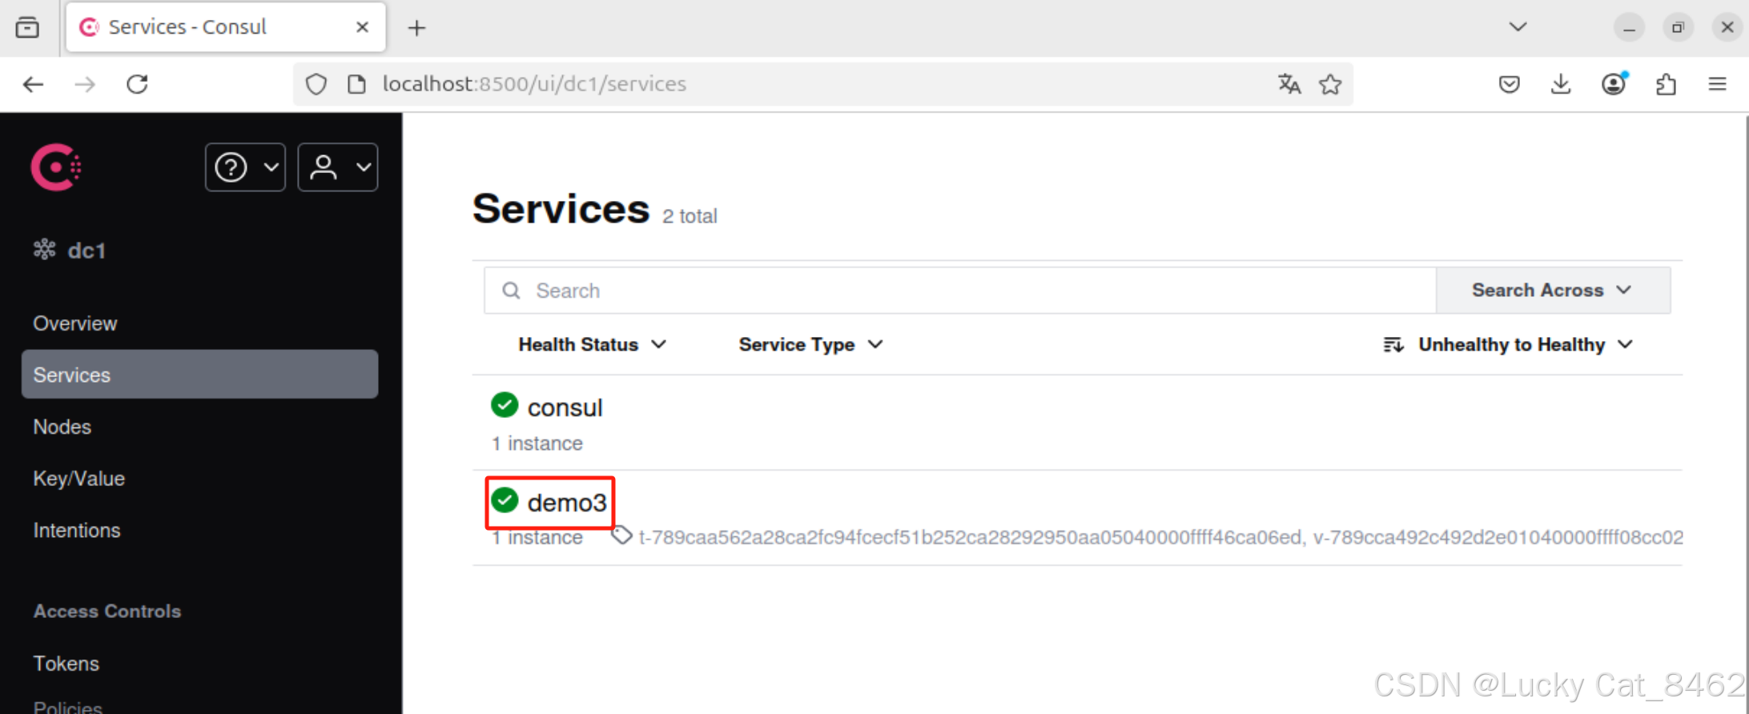Viewport: 1749px width, 714px height.
Task: Click the '2 total' count text
Action: pyautogui.click(x=690, y=216)
